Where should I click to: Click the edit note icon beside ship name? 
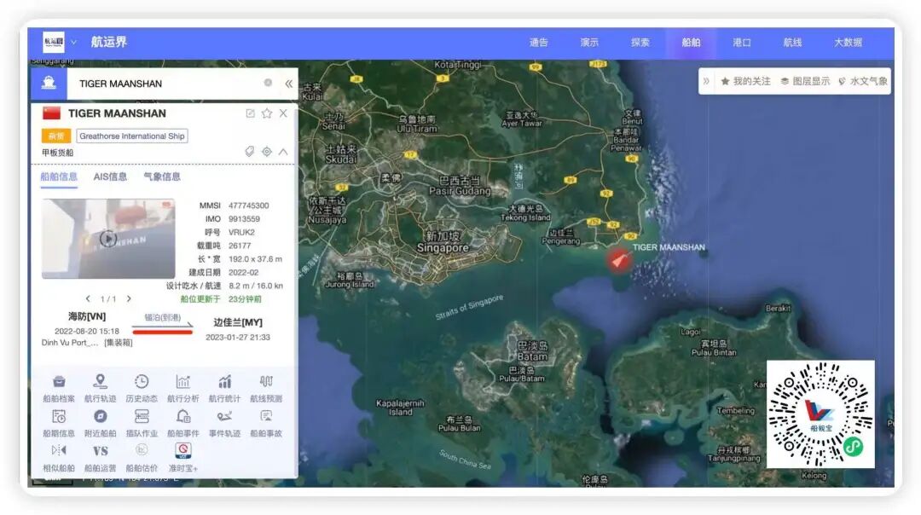coord(250,113)
